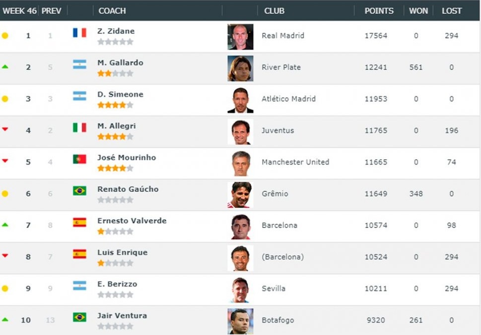Open the Manchester United club link
The width and height of the screenshot is (481, 335).
[295, 162]
